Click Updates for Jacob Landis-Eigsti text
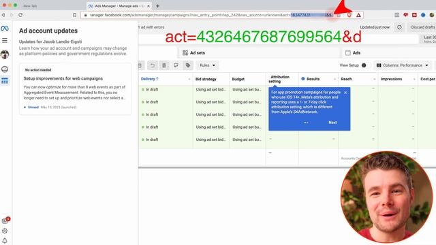Image resolution: width=436 pixels, height=245 pixels. point(50,42)
